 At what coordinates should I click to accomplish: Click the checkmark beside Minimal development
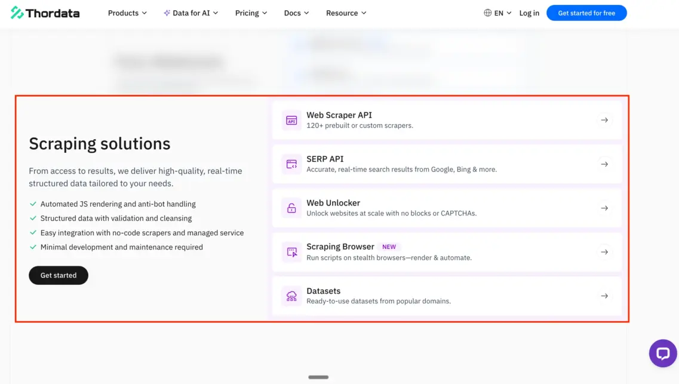click(33, 247)
